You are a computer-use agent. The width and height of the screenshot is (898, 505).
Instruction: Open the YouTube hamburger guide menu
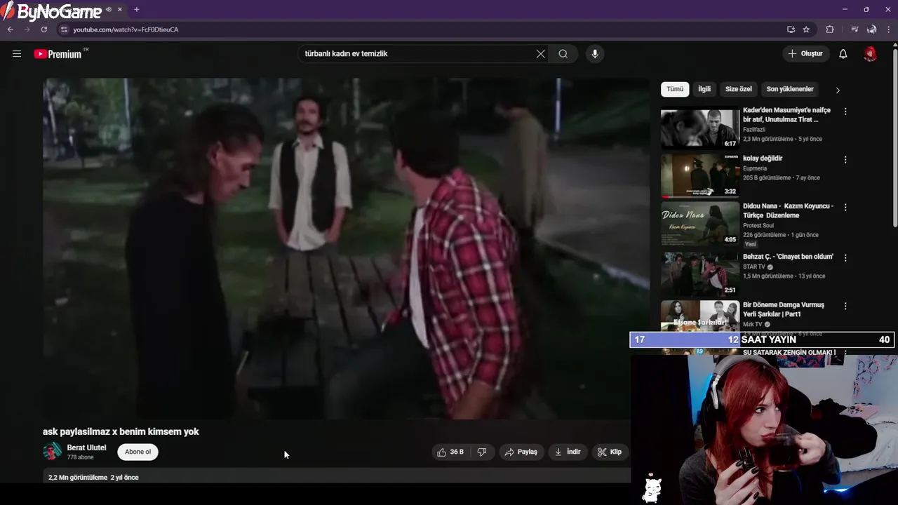pos(17,54)
